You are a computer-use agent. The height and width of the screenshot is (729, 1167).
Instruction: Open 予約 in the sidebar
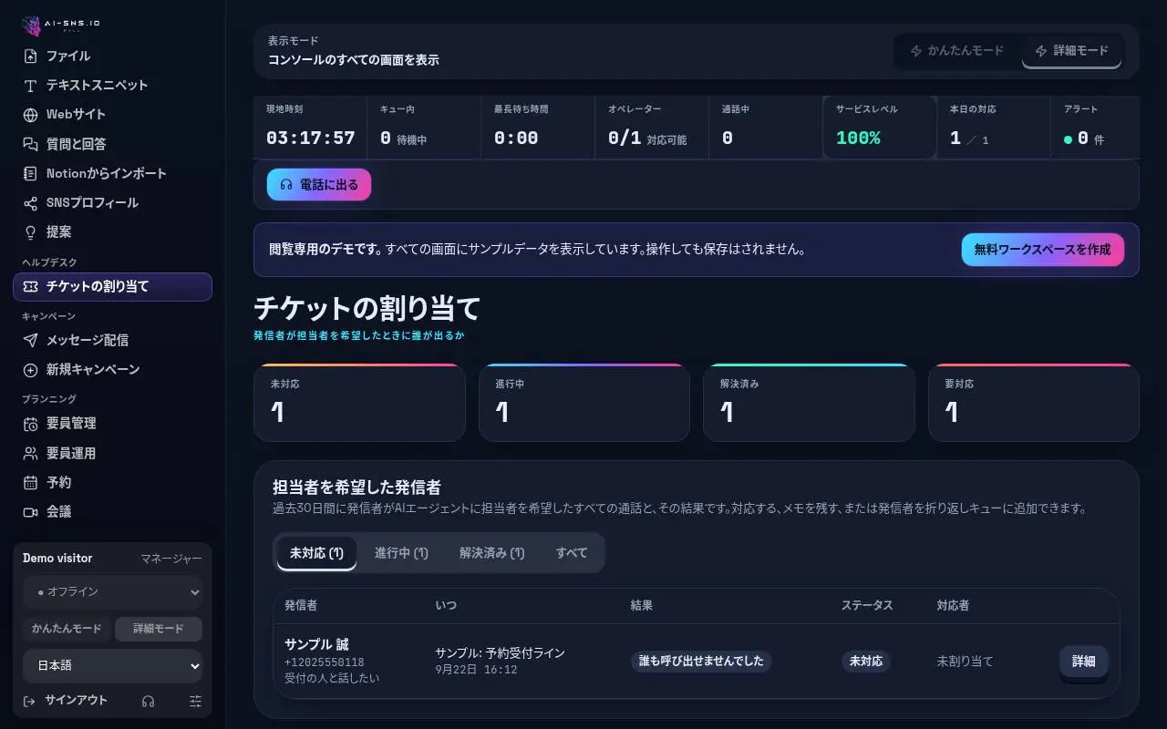(113, 482)
